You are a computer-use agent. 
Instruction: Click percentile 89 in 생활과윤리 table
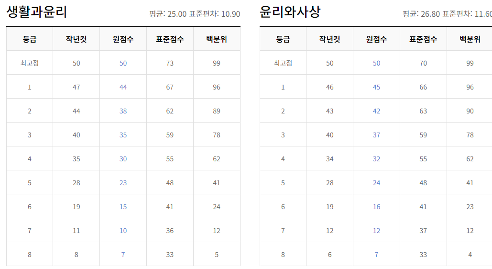coord(217,111)
